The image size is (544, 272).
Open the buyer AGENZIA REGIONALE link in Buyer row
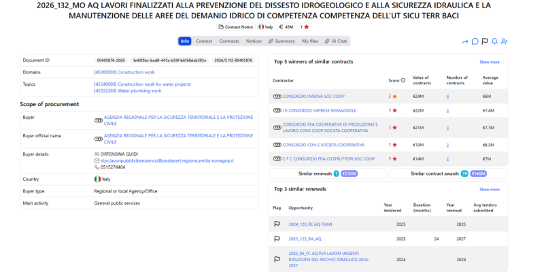179,120
